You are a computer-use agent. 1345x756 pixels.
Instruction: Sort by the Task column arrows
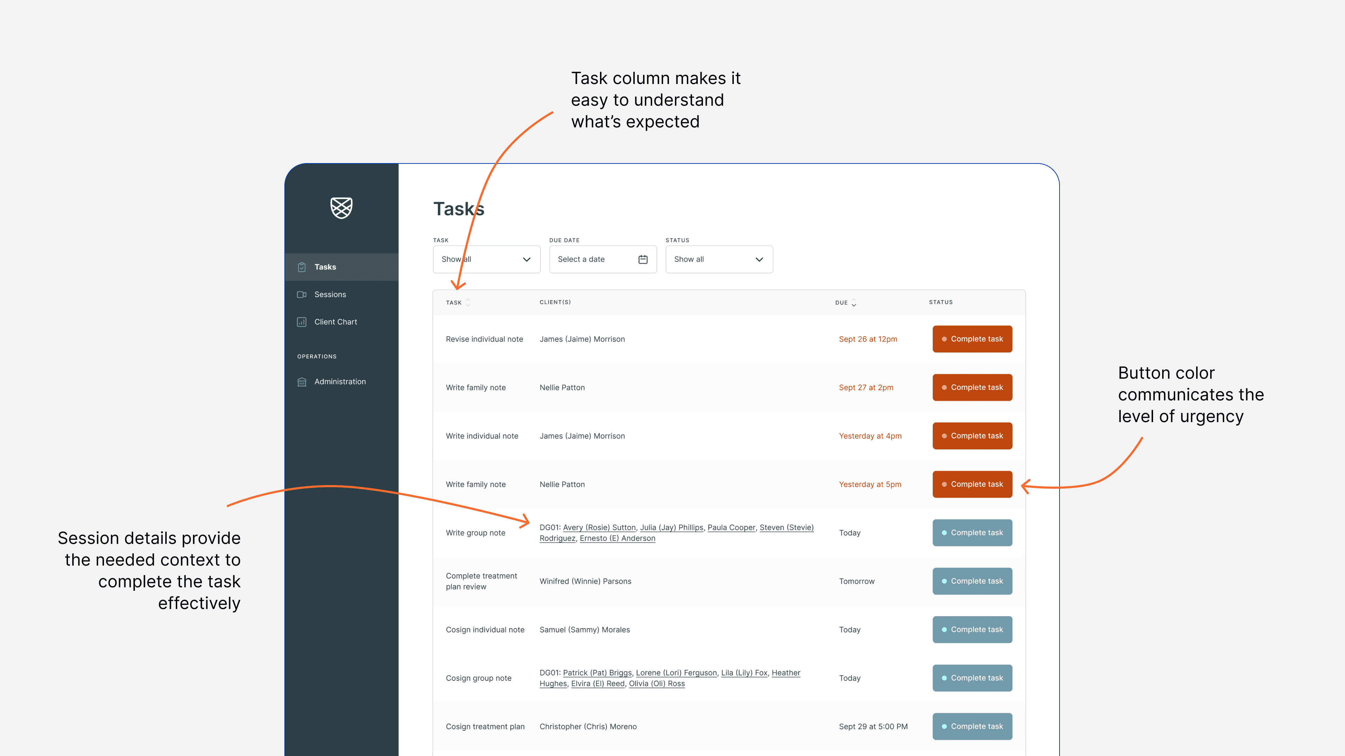[x=468, y=303]
